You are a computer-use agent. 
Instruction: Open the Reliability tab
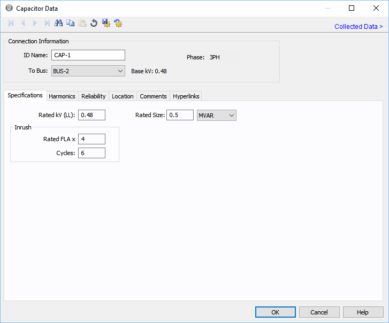pos(94,96)
